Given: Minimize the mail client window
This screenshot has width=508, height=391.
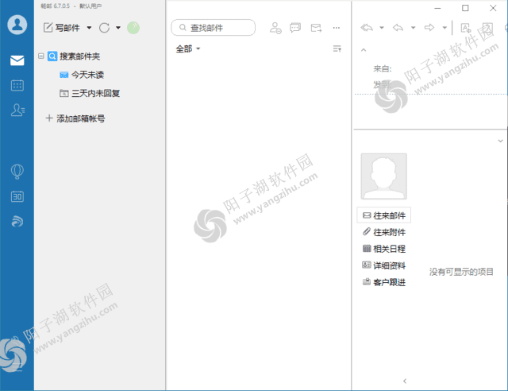Looking at the screenshot, I should (437, 8).
